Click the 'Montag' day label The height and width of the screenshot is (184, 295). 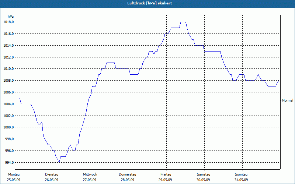click(14, 174)
